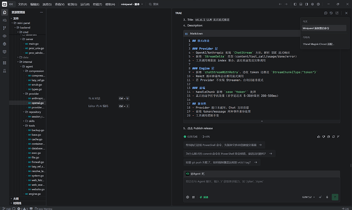Start a new chat in the TRAE panel
Viewport: 352px width, 210px height.
326,13
